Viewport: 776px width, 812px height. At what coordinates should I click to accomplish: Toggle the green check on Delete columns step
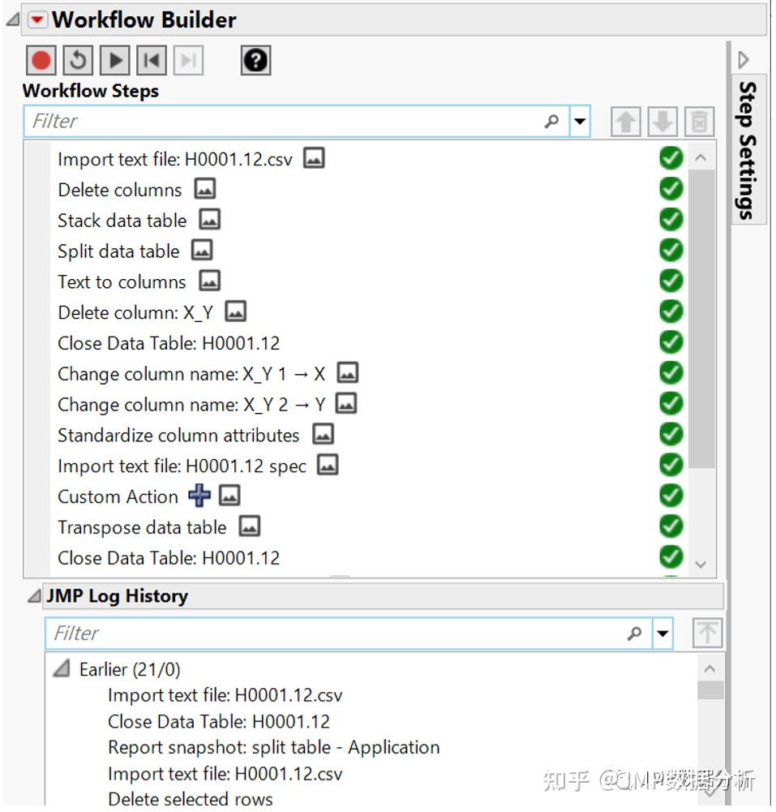[x=670, y=187]
